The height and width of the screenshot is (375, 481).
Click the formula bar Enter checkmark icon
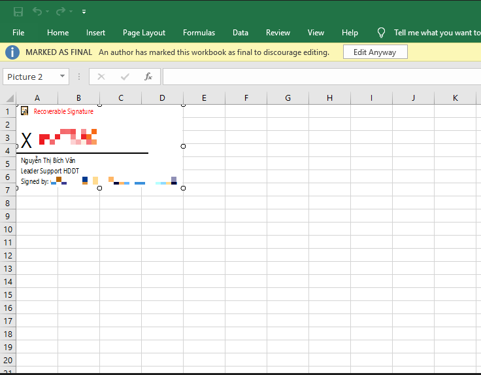125,77
